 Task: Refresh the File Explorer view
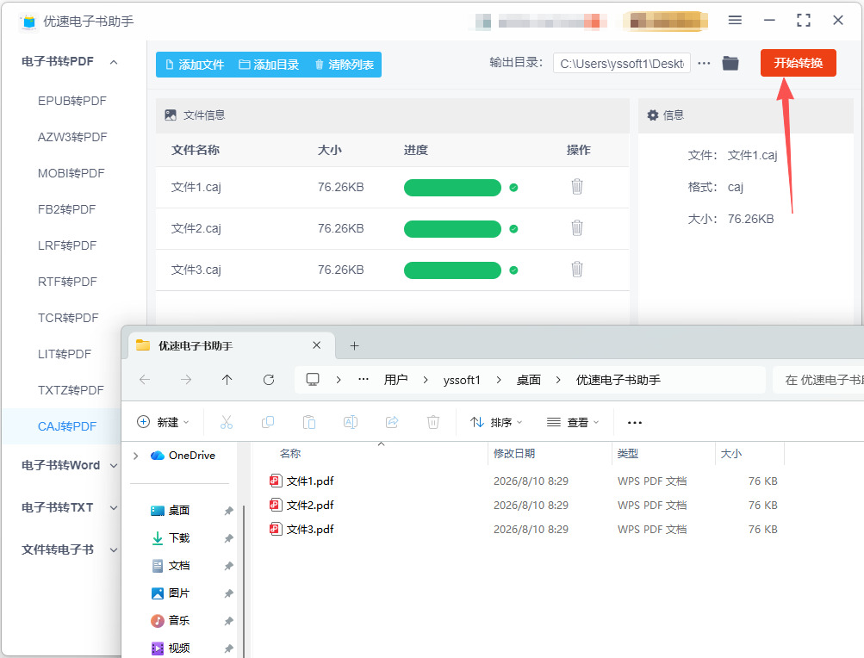click(x=269, y=380)
